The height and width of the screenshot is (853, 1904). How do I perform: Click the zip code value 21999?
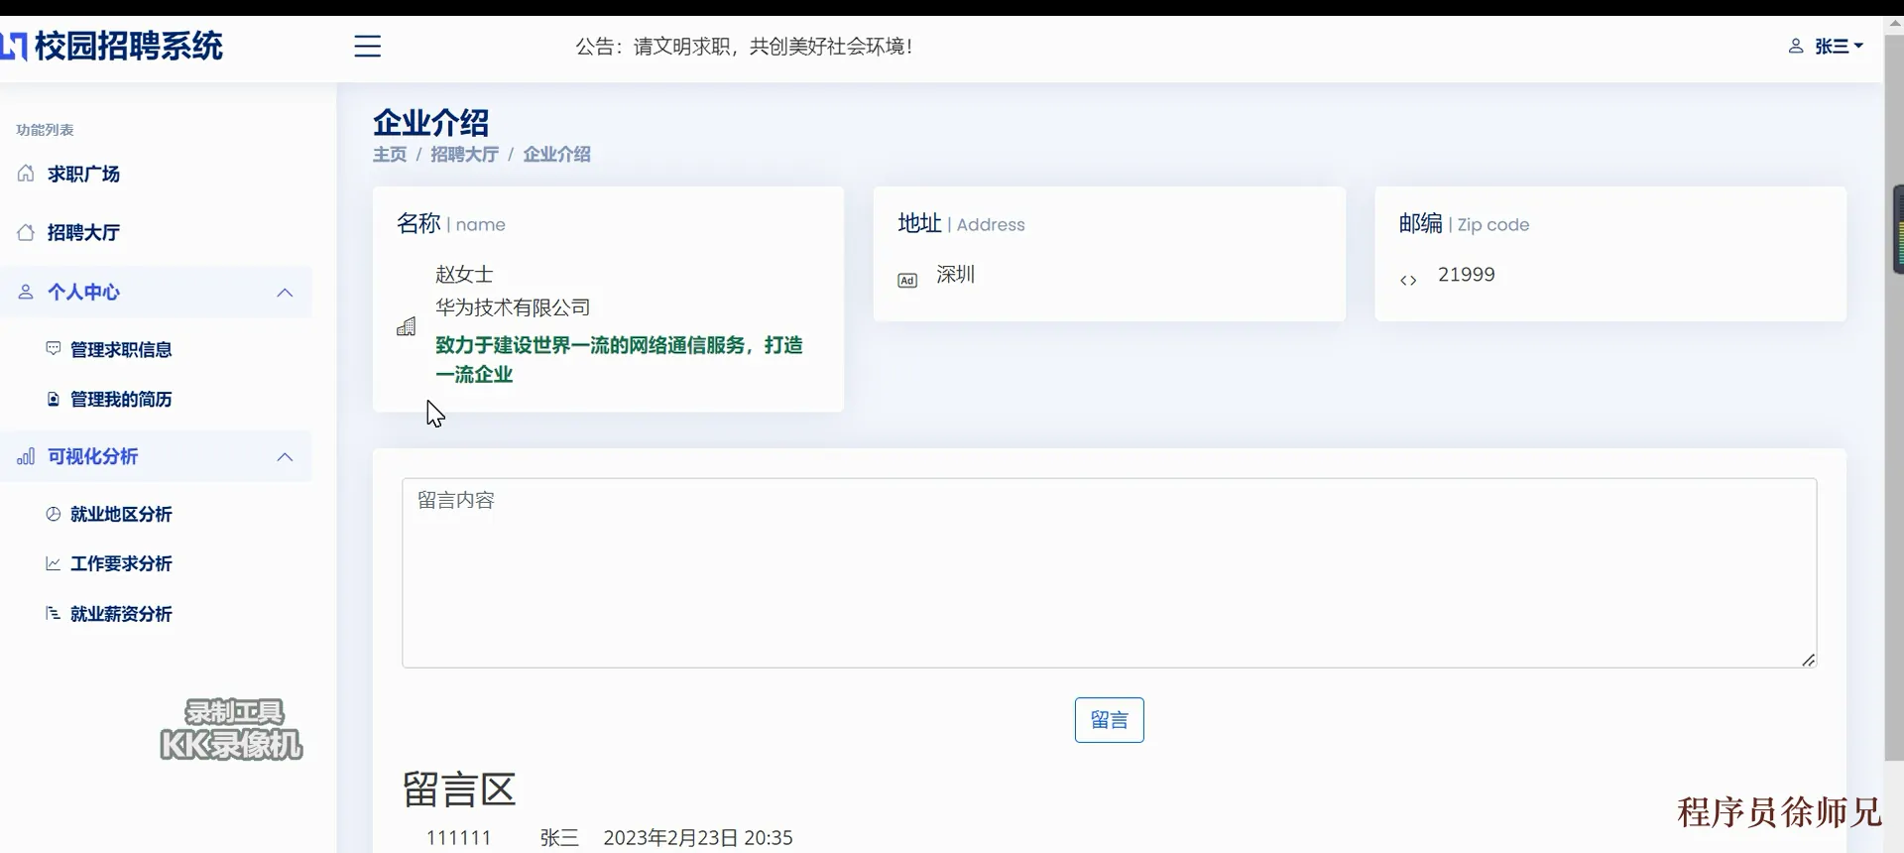(x=1467, y=275)
